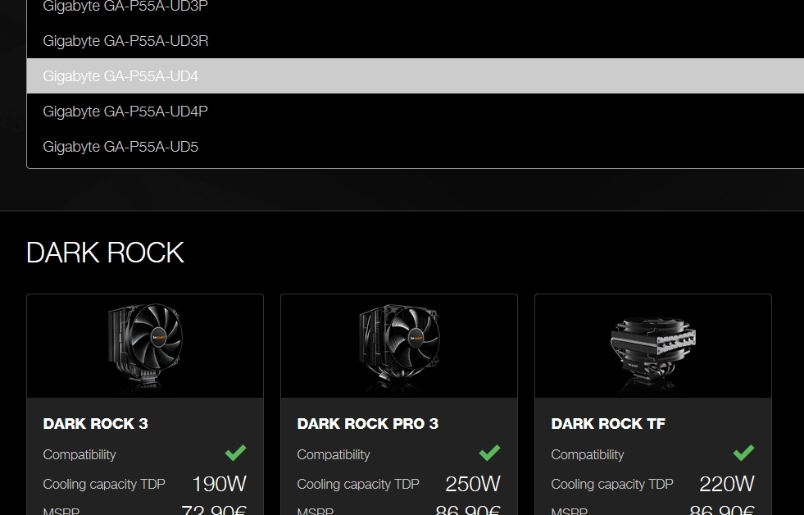
Task: Click the 250W cooling capacity value
Action: point(472,484)
